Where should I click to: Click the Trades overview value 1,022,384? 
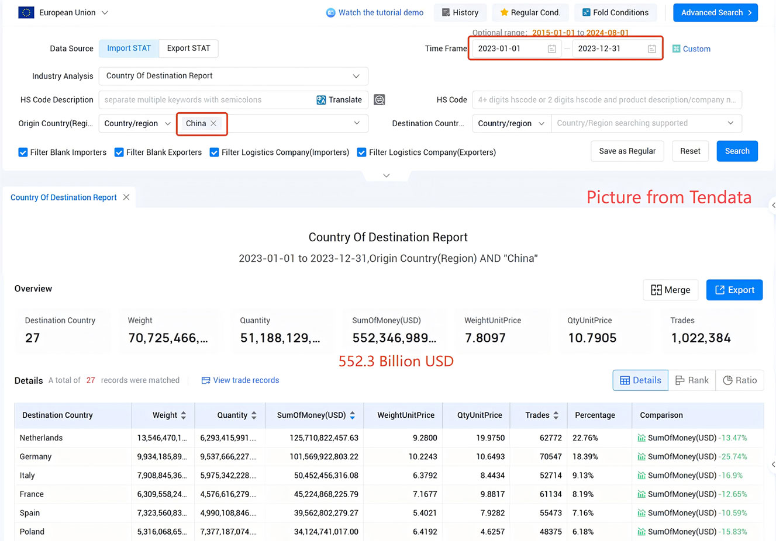[x=701, y=338]
